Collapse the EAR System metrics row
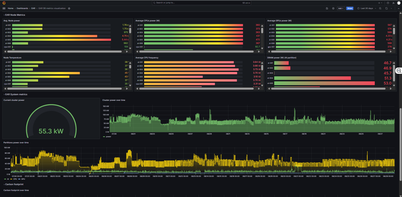Screen dimensions: 402x197 (16, 94)
